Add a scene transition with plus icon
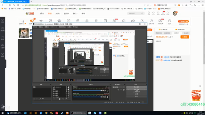Viewport: 205px width, 115px height. pyautogui.click(x=118, y=90)
